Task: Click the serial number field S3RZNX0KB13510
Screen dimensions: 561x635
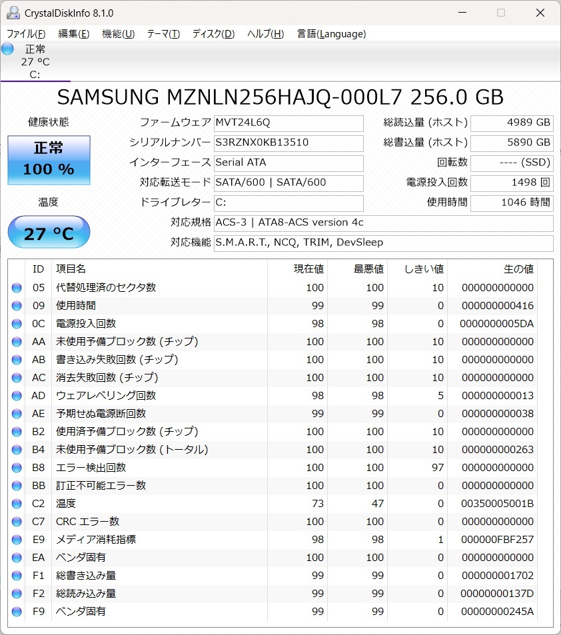Action: (288, 143)
